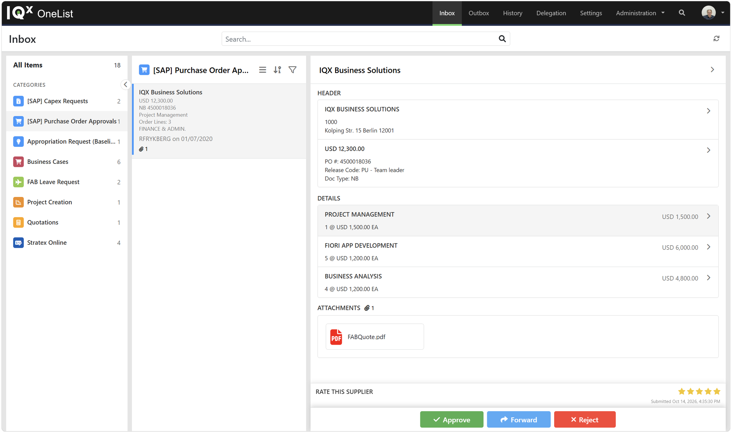Click the Appropriation Request lightbulb icon

(18, 142)
